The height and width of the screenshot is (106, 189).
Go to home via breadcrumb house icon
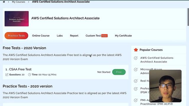click(4, 2)
